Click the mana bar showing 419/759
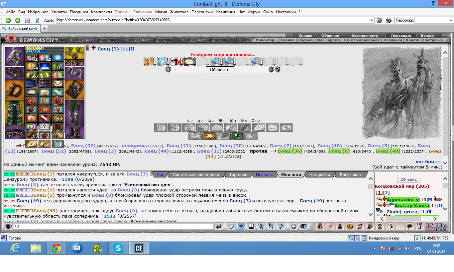The width and height of the screenshot is (454, 272). click(45, 51)
